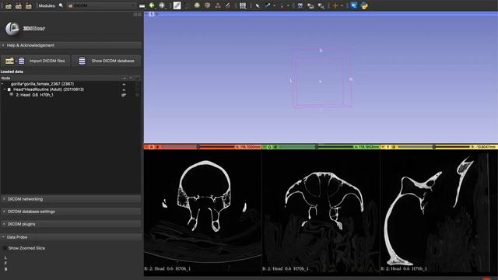
Task: Toggle visibility eye for gorilla patient row
Action: (x=124, y=85)
